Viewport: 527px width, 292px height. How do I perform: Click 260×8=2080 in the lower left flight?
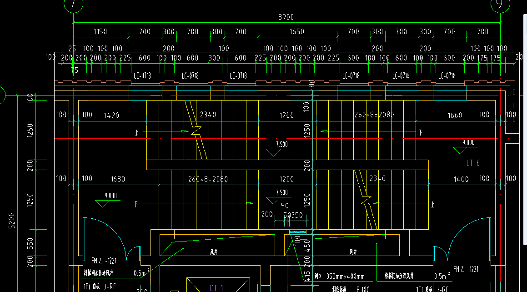pyautogui.click(x=208, y=179)
